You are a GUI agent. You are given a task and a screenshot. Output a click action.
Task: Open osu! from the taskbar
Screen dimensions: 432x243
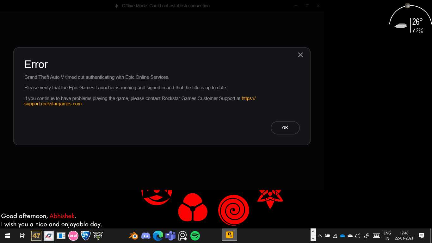coord(73,235)
